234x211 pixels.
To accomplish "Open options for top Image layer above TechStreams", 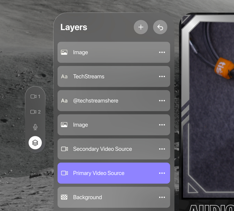I will [x=162, y=52].
